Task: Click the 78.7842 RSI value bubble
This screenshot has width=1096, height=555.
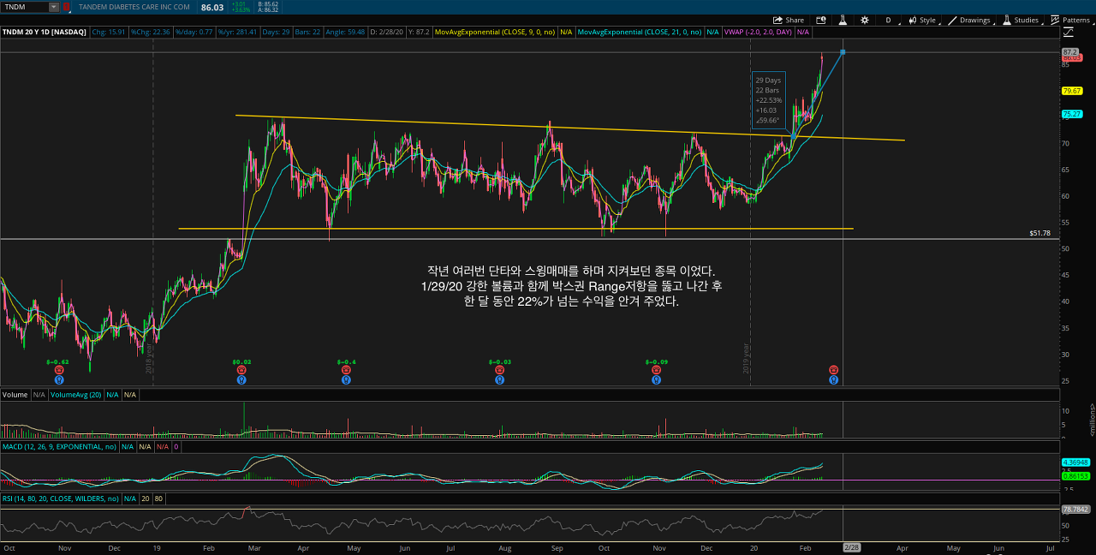Action: 1075,509
